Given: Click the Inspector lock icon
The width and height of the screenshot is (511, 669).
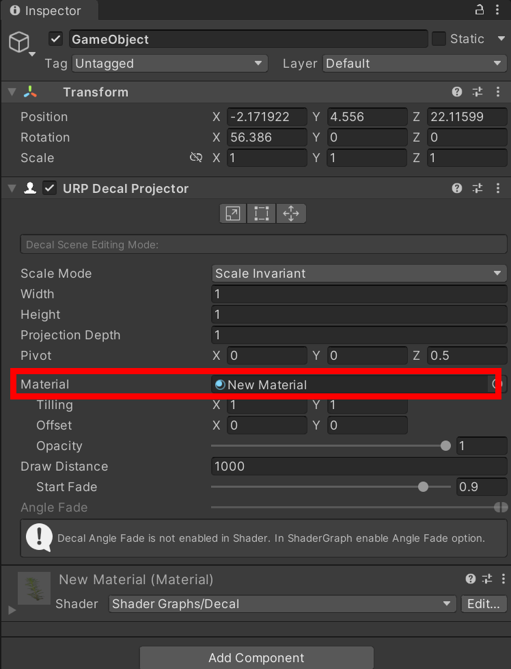Looking at the screenshot, I should [x=480, y=10].
